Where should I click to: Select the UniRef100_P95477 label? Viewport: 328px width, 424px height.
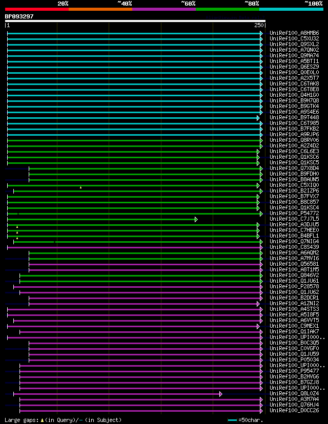(x=294, y=371)
